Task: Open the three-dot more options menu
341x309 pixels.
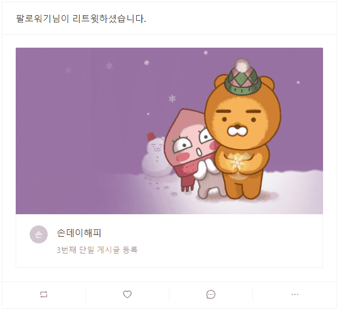Action: [x=294, y=294]
